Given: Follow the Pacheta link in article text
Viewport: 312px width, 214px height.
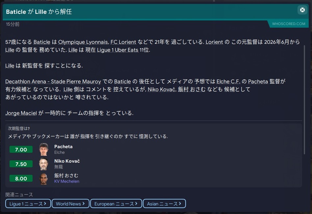Looking at the screenshot, I should click(x=258, y=82).
